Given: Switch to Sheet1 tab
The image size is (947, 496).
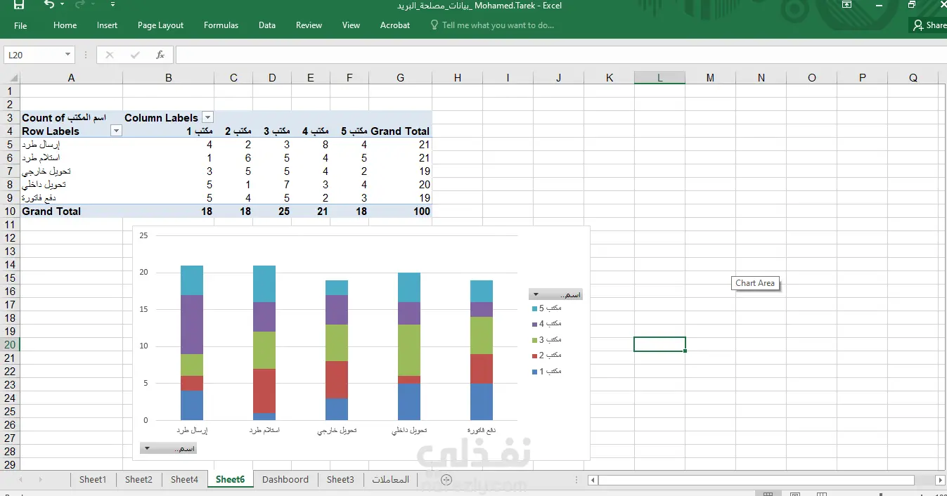Looking at the screenshot, I should pyautogui.click(x=93, y=479).
